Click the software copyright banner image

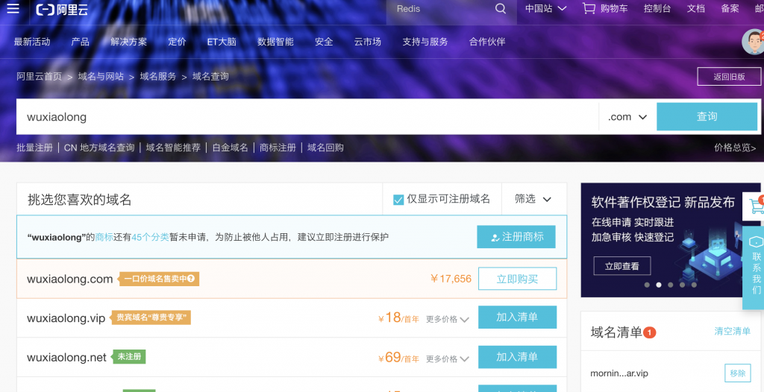tap(671, 240)
